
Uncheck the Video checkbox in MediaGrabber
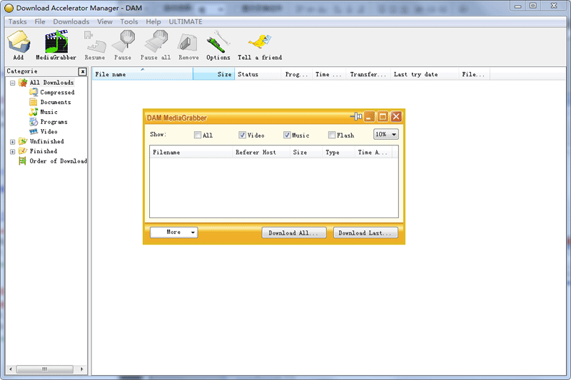[x=242, y=135]
